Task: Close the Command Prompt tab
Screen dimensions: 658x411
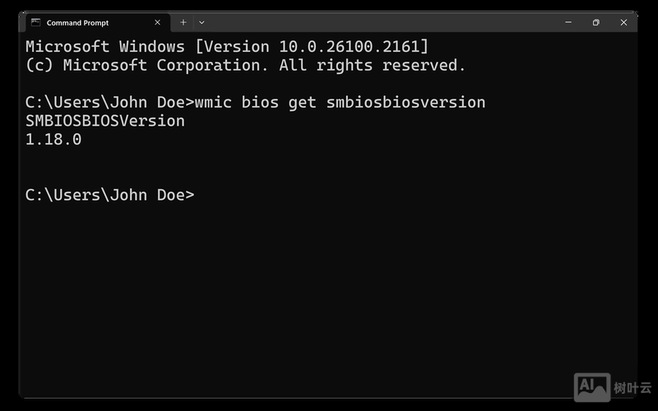Action: click(156, 22)
